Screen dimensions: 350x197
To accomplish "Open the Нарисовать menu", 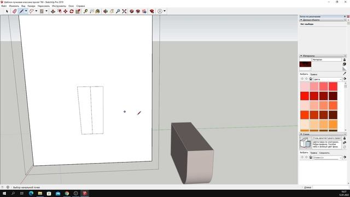I will [x=44, y=6].
